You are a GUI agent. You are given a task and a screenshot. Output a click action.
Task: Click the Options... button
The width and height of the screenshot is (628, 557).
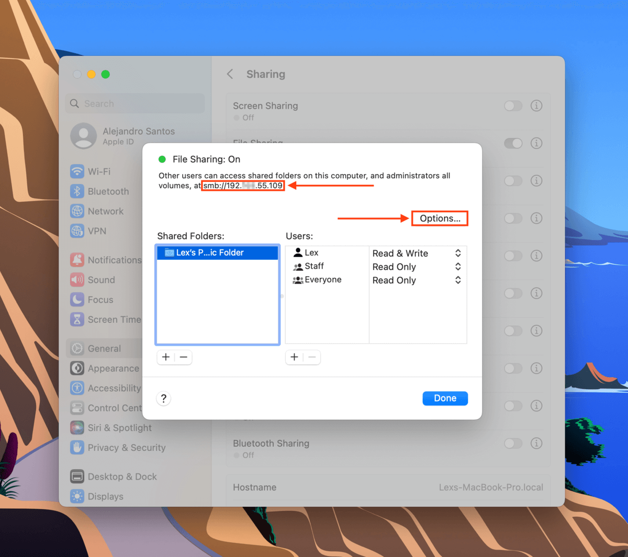[440, 219]
